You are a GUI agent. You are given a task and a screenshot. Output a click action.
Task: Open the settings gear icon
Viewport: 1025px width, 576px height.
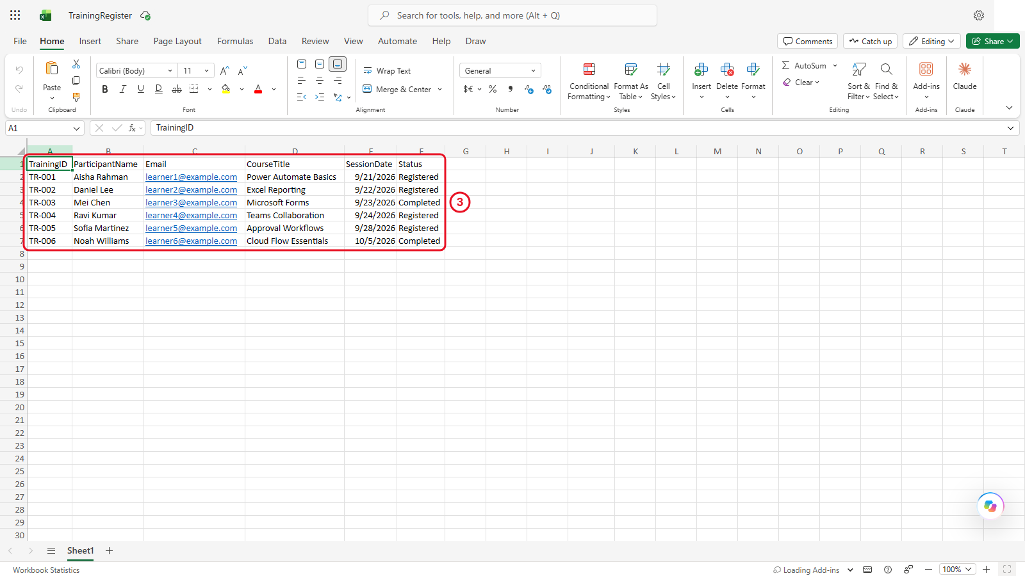(x=979, y=15)
